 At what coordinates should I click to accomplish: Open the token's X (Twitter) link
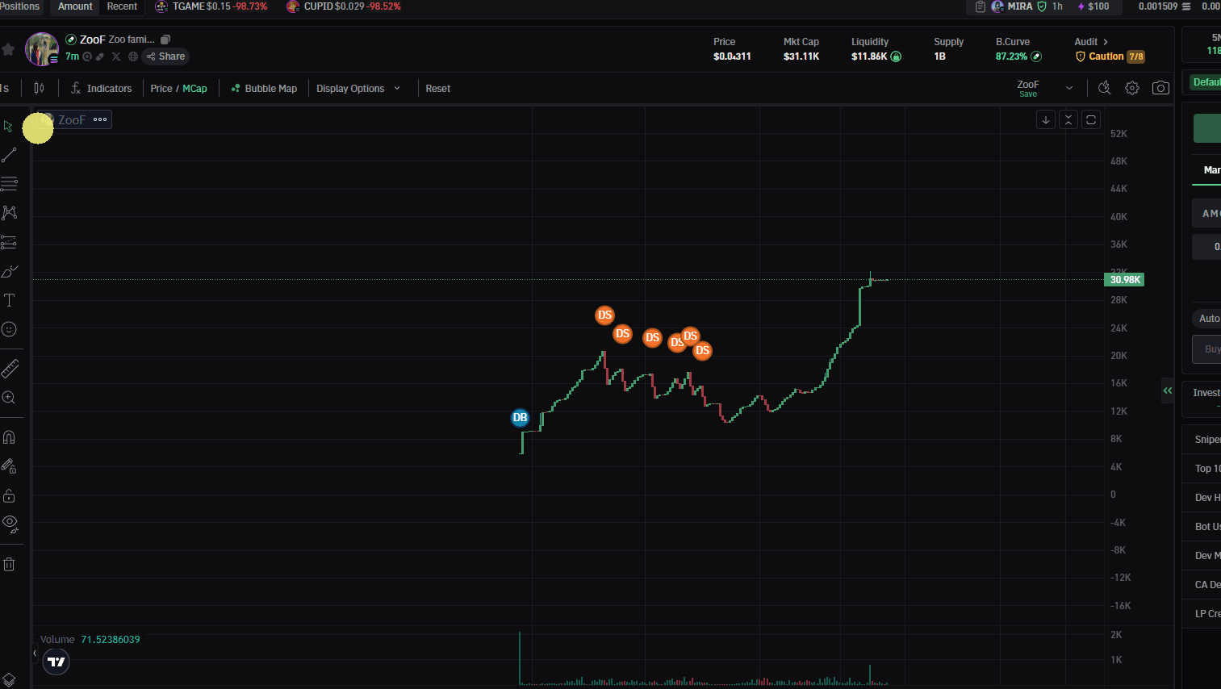coord(116,56)
